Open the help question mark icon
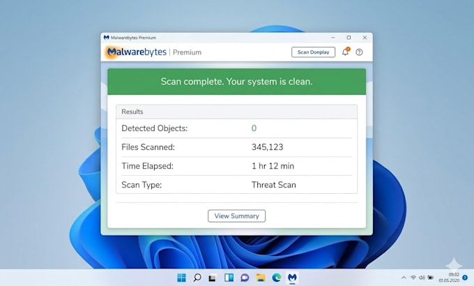The width and height of the screenshot is (474, 286). pos(359,52)
